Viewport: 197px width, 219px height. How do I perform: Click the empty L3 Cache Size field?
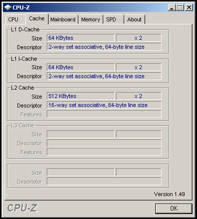click(81, 134)
